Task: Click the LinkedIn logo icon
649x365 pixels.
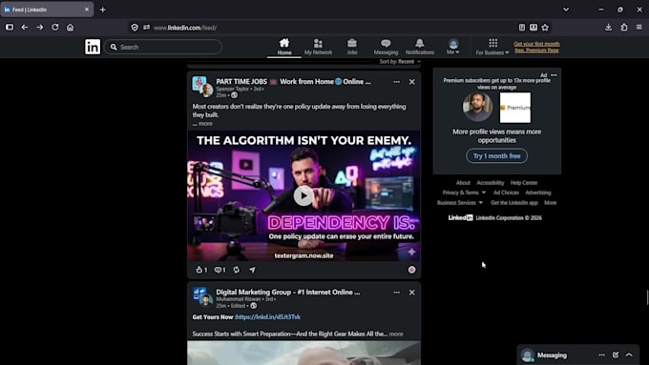Action: click(93, 47)
